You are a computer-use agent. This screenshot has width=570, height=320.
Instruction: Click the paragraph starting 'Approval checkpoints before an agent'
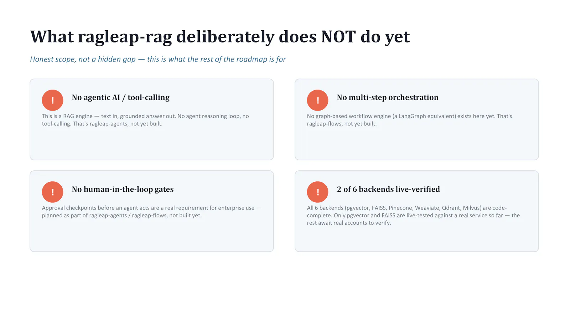coord(151,212)
